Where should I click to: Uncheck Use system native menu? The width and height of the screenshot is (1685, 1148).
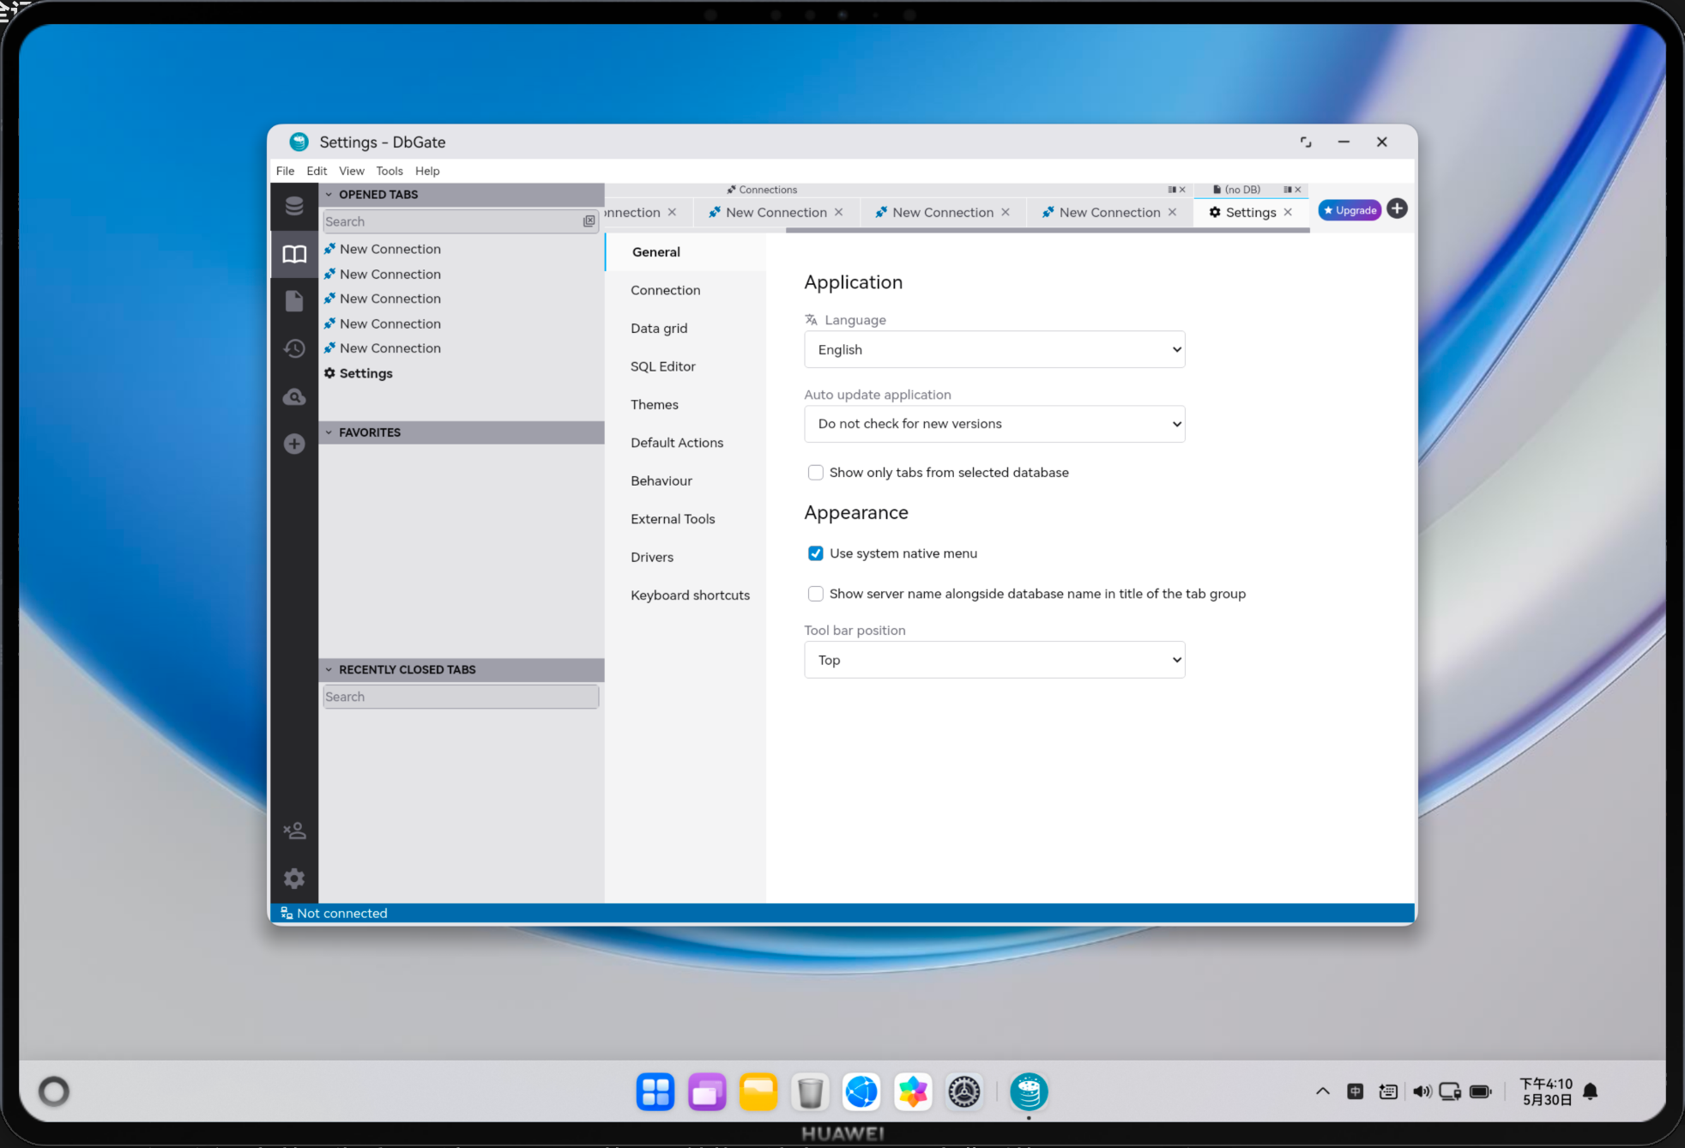click(x=816, y=553)
